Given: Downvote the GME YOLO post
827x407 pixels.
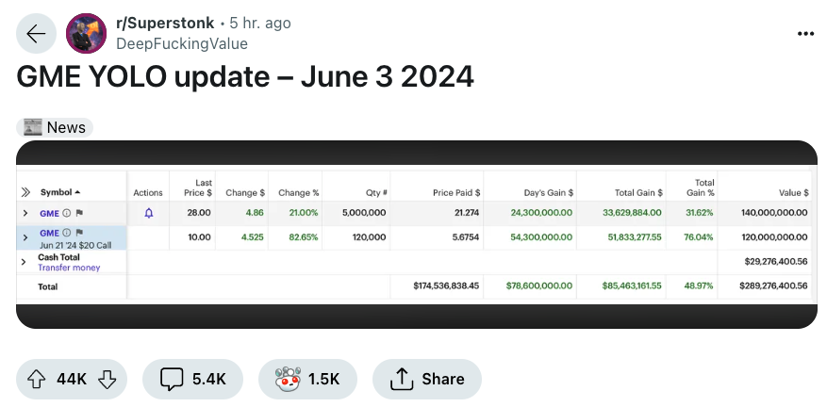Looking at the screenshot, I should pos(108,379).
